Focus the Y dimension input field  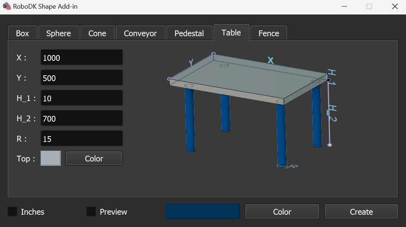[81, 78]
